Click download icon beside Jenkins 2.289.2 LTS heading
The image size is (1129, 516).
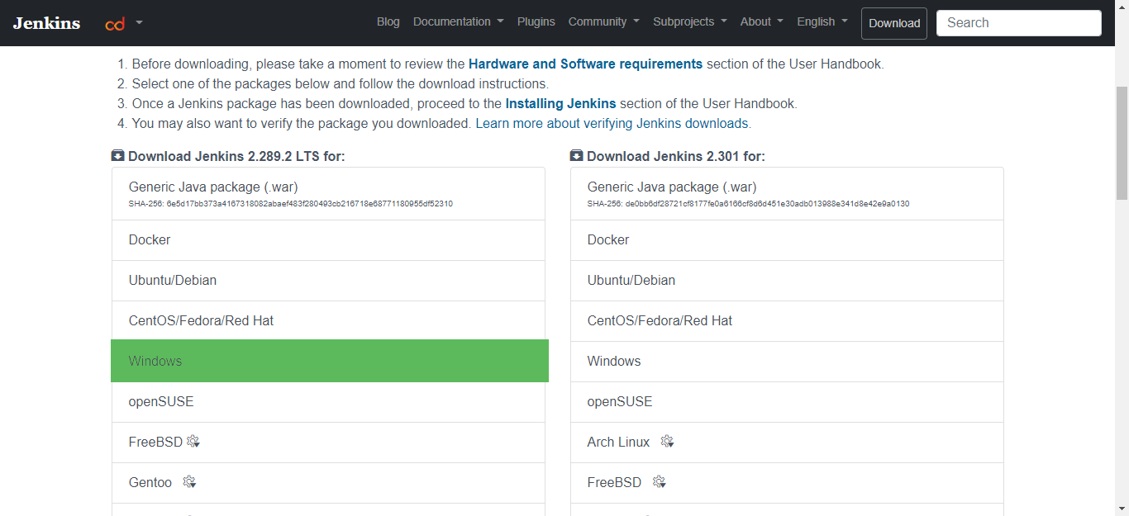pos(118,156)
